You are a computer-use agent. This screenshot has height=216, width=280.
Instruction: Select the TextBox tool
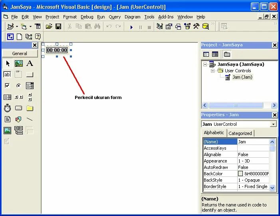pyautogui.click(x=7, y=74)
